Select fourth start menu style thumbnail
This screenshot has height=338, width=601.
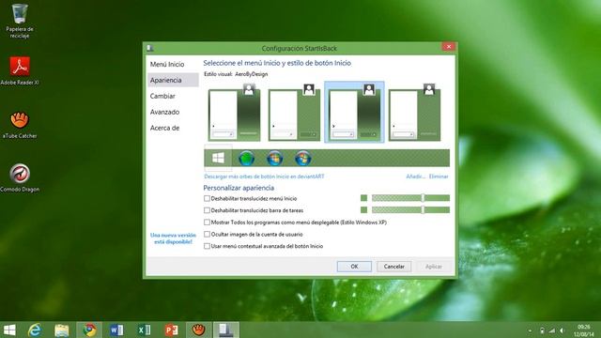click(415, 113)
